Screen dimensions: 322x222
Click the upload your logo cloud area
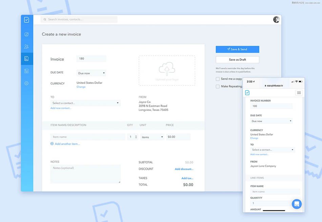(x=167, y=70)
